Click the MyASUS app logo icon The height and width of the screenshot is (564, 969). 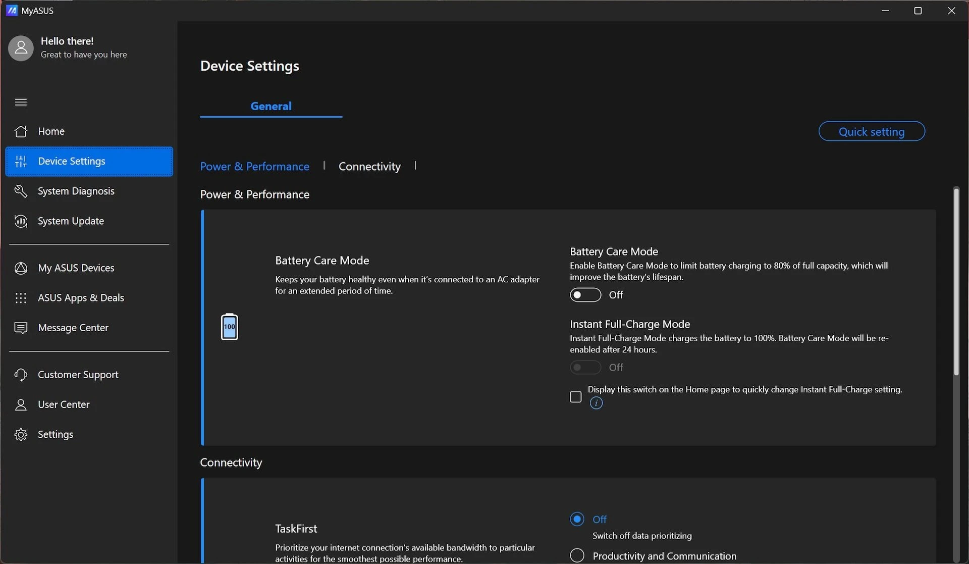(x=12, y=11)
